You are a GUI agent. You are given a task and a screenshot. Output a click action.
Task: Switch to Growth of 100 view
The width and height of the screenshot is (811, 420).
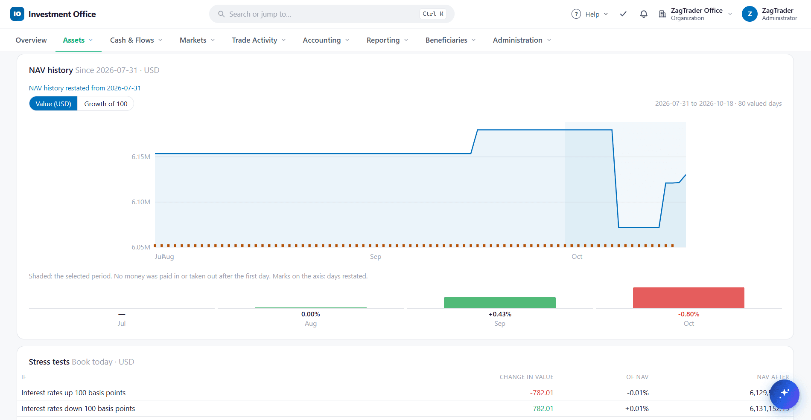pyautogui.click(x=106, y=104)
